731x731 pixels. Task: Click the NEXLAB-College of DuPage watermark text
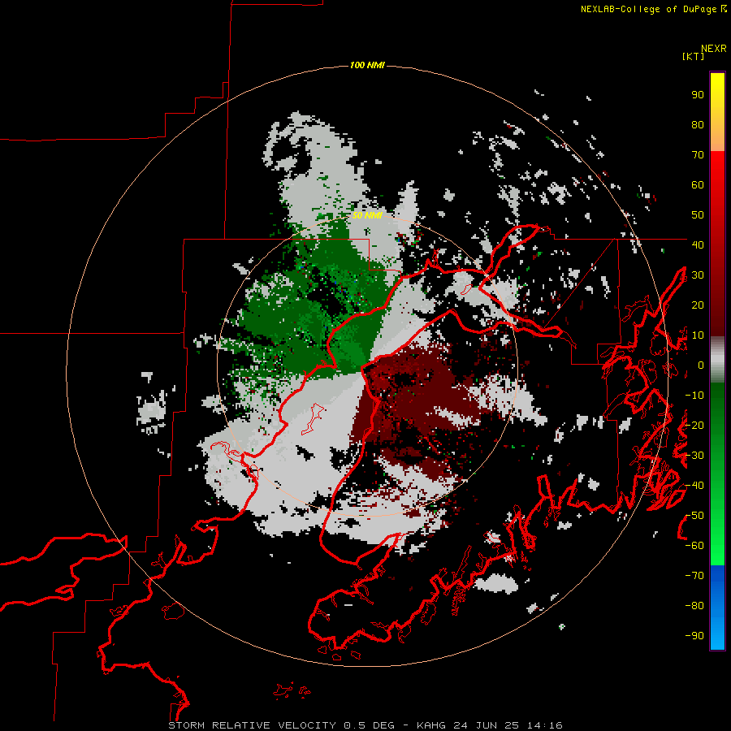(x=653, y=9)
